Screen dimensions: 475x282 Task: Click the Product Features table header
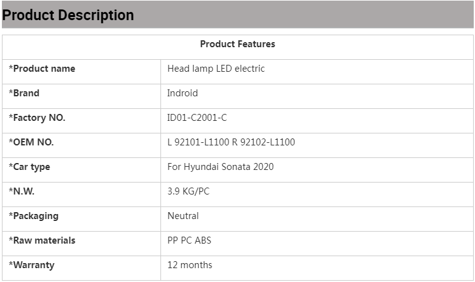[237, 44]
